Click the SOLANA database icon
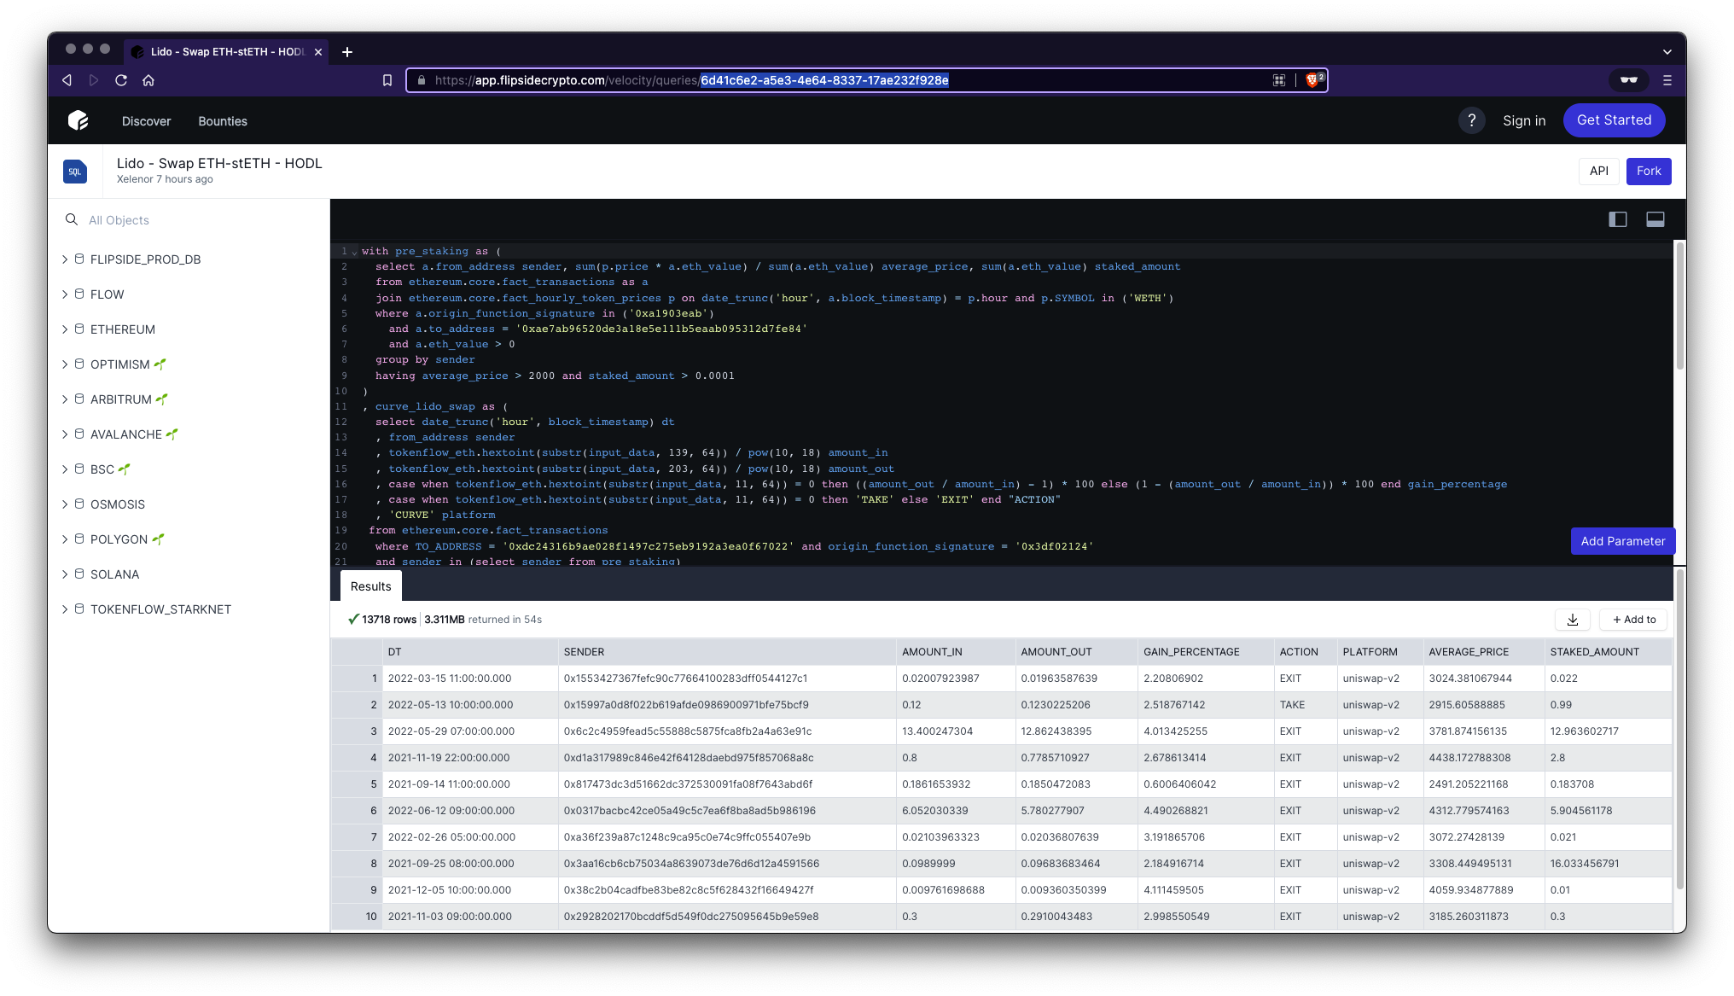This screenshot has height=996, width=1734. (79, 574)
